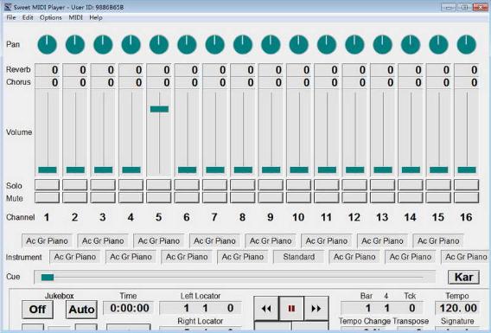
Task: Click the Time display 0:00:00
Action: tap(129, 308)
